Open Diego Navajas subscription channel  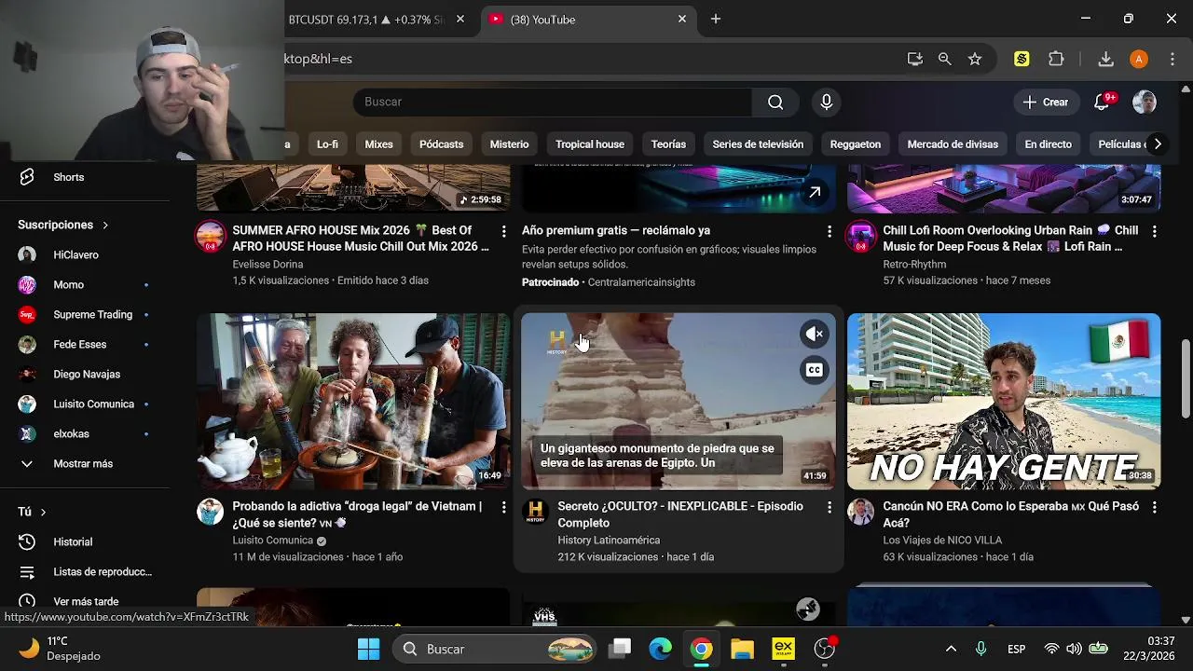point(85,374)
